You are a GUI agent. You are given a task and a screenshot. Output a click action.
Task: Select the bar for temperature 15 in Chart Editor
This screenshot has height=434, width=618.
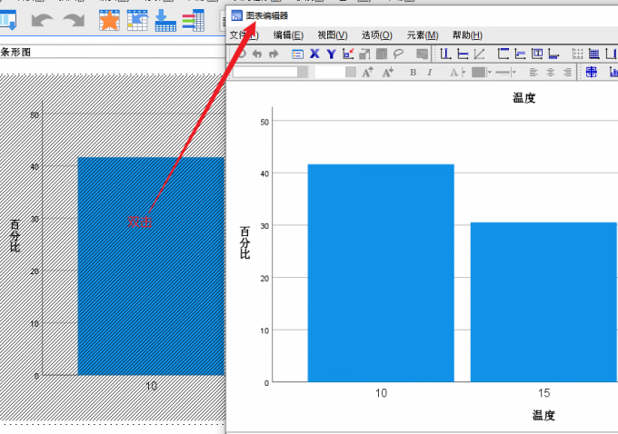click(543, 302)
